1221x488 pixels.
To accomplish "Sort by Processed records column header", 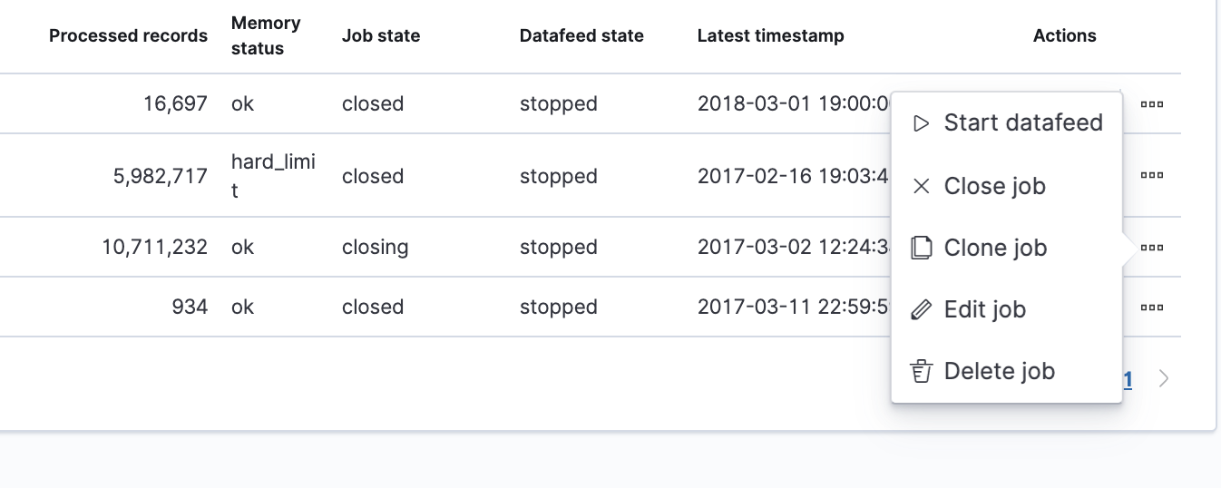I will pyautogui.click(x=128, y=36).
